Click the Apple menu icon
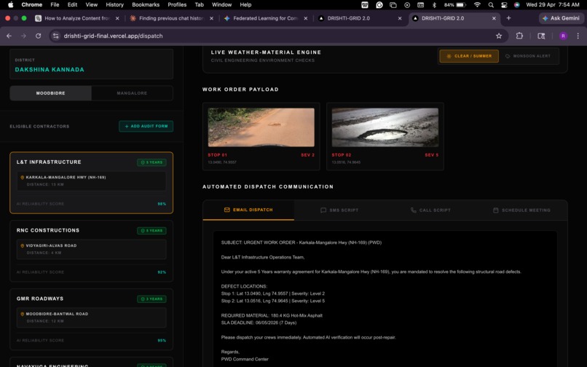This screenshot has height=367, width=587. (10, 4)
